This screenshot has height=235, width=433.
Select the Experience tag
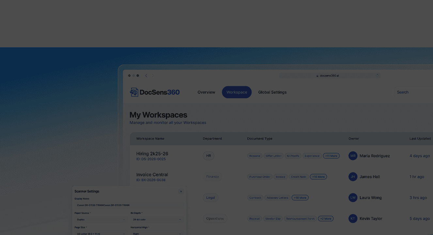pos(312,156)
